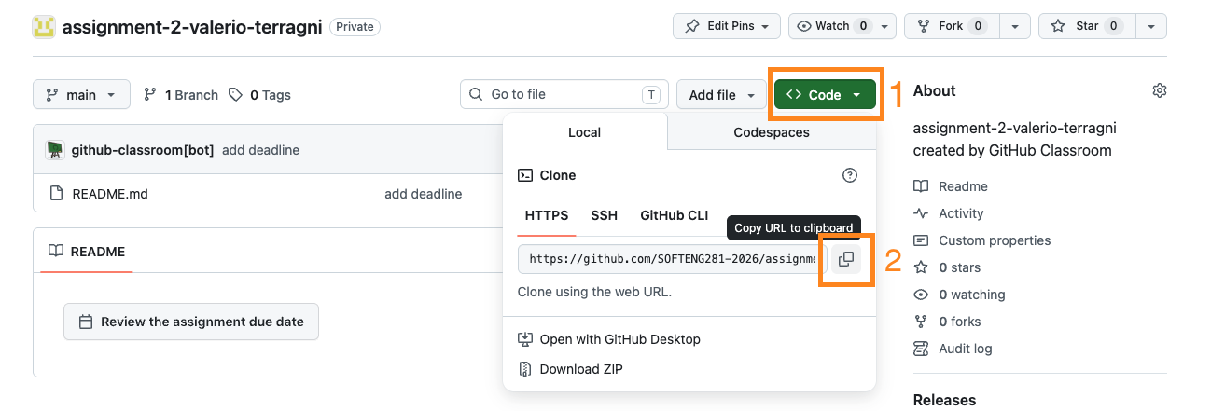Select the SSH clone tab
This screenshot has height=411, width=1211.
coord(604,215)
